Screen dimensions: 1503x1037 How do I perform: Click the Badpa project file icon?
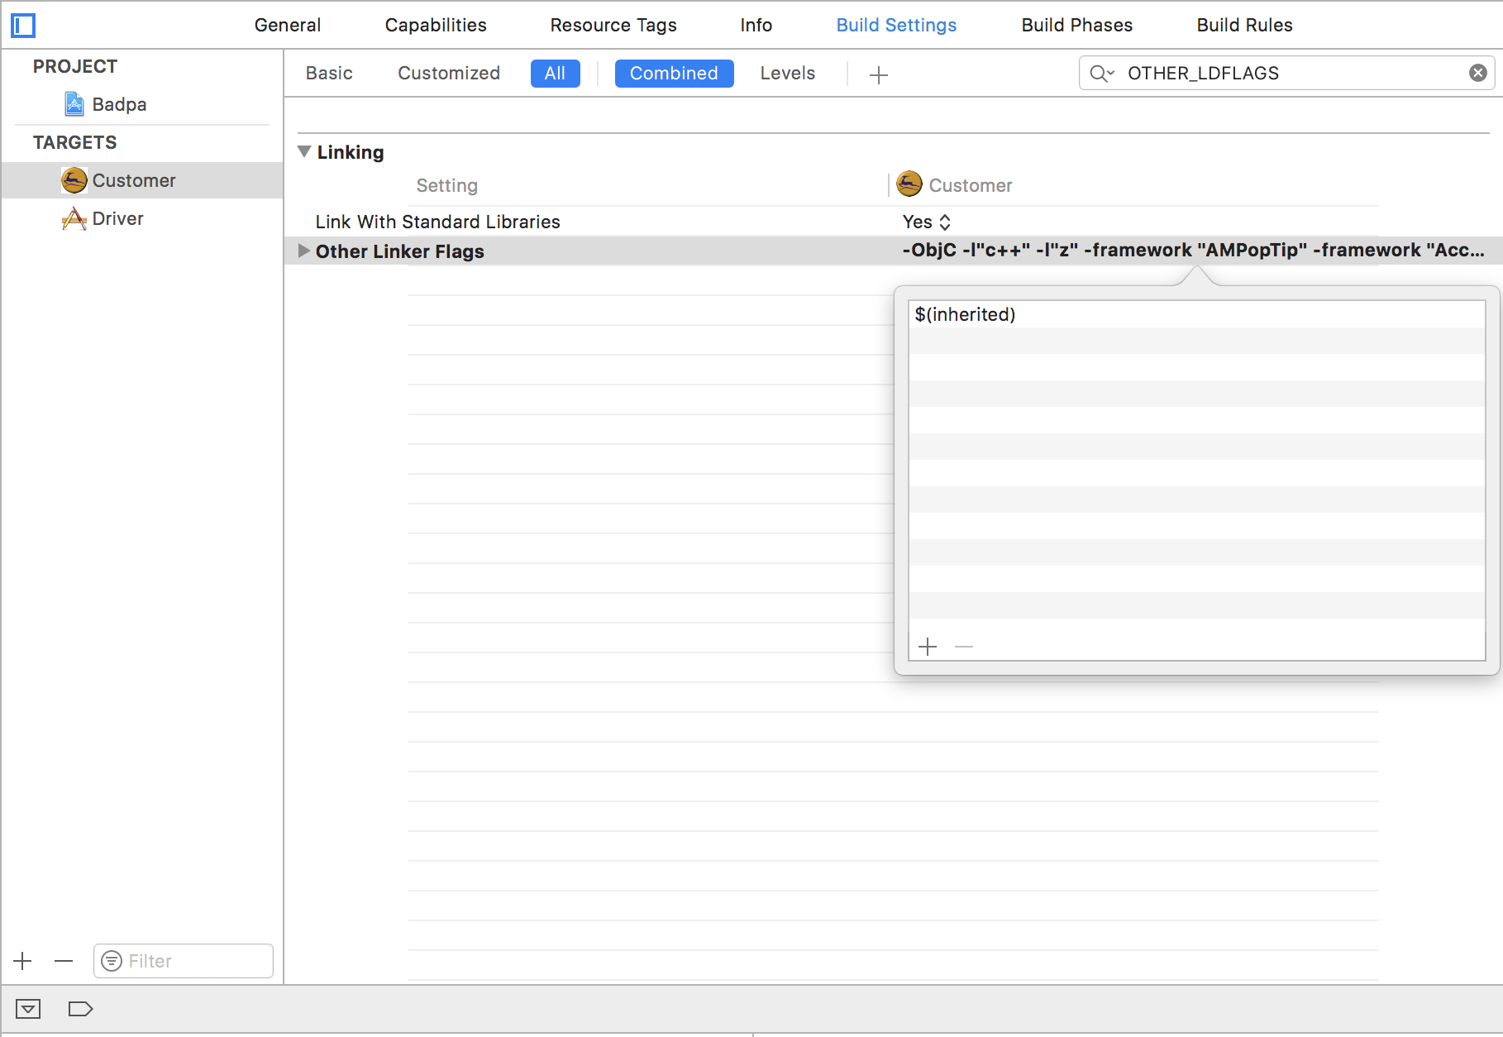coord(74,104)
